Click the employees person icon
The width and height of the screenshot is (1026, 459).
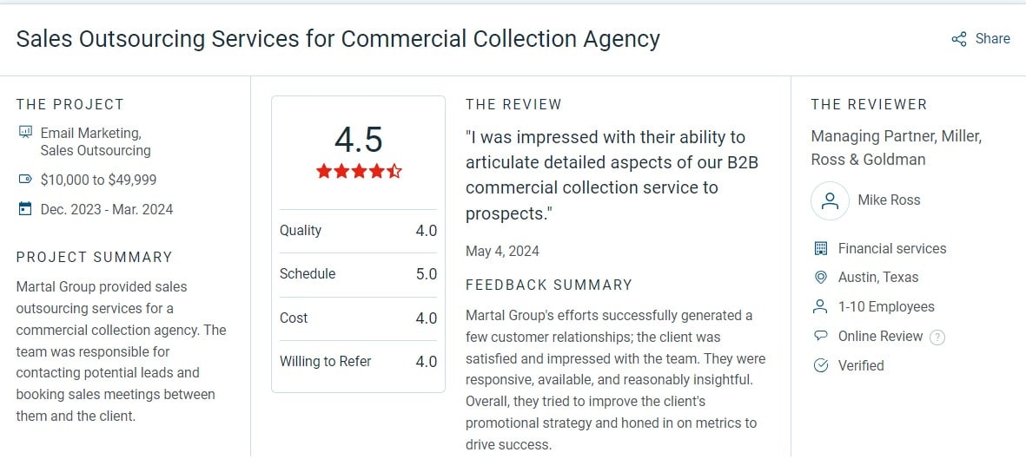820,306
